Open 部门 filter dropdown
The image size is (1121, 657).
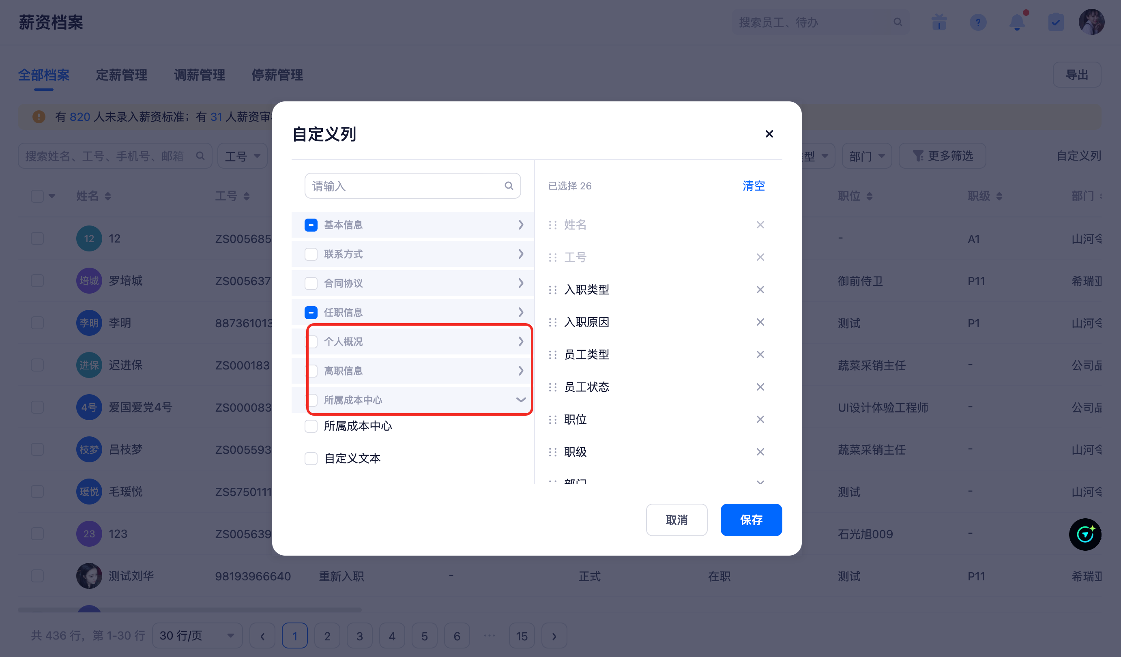(867, 156)
